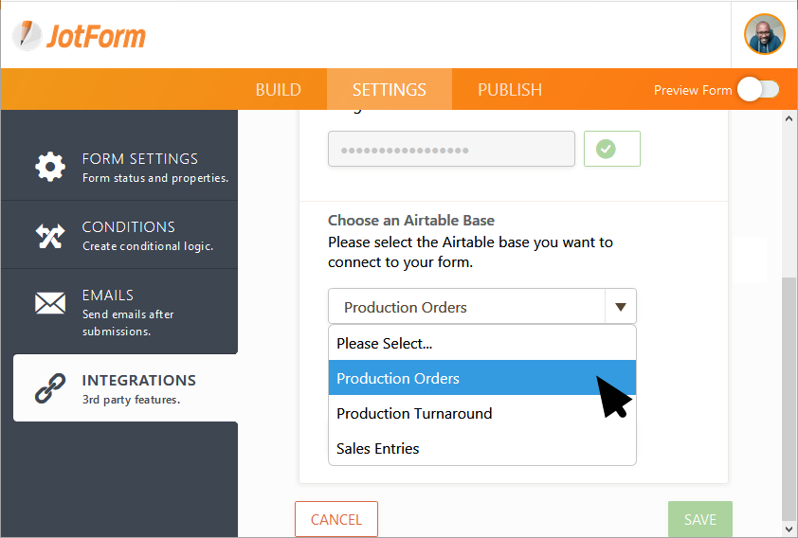This screenshot has width=798, height=538.
Task: Choose Production Turnaround option
Action: [x=414, y=414]
